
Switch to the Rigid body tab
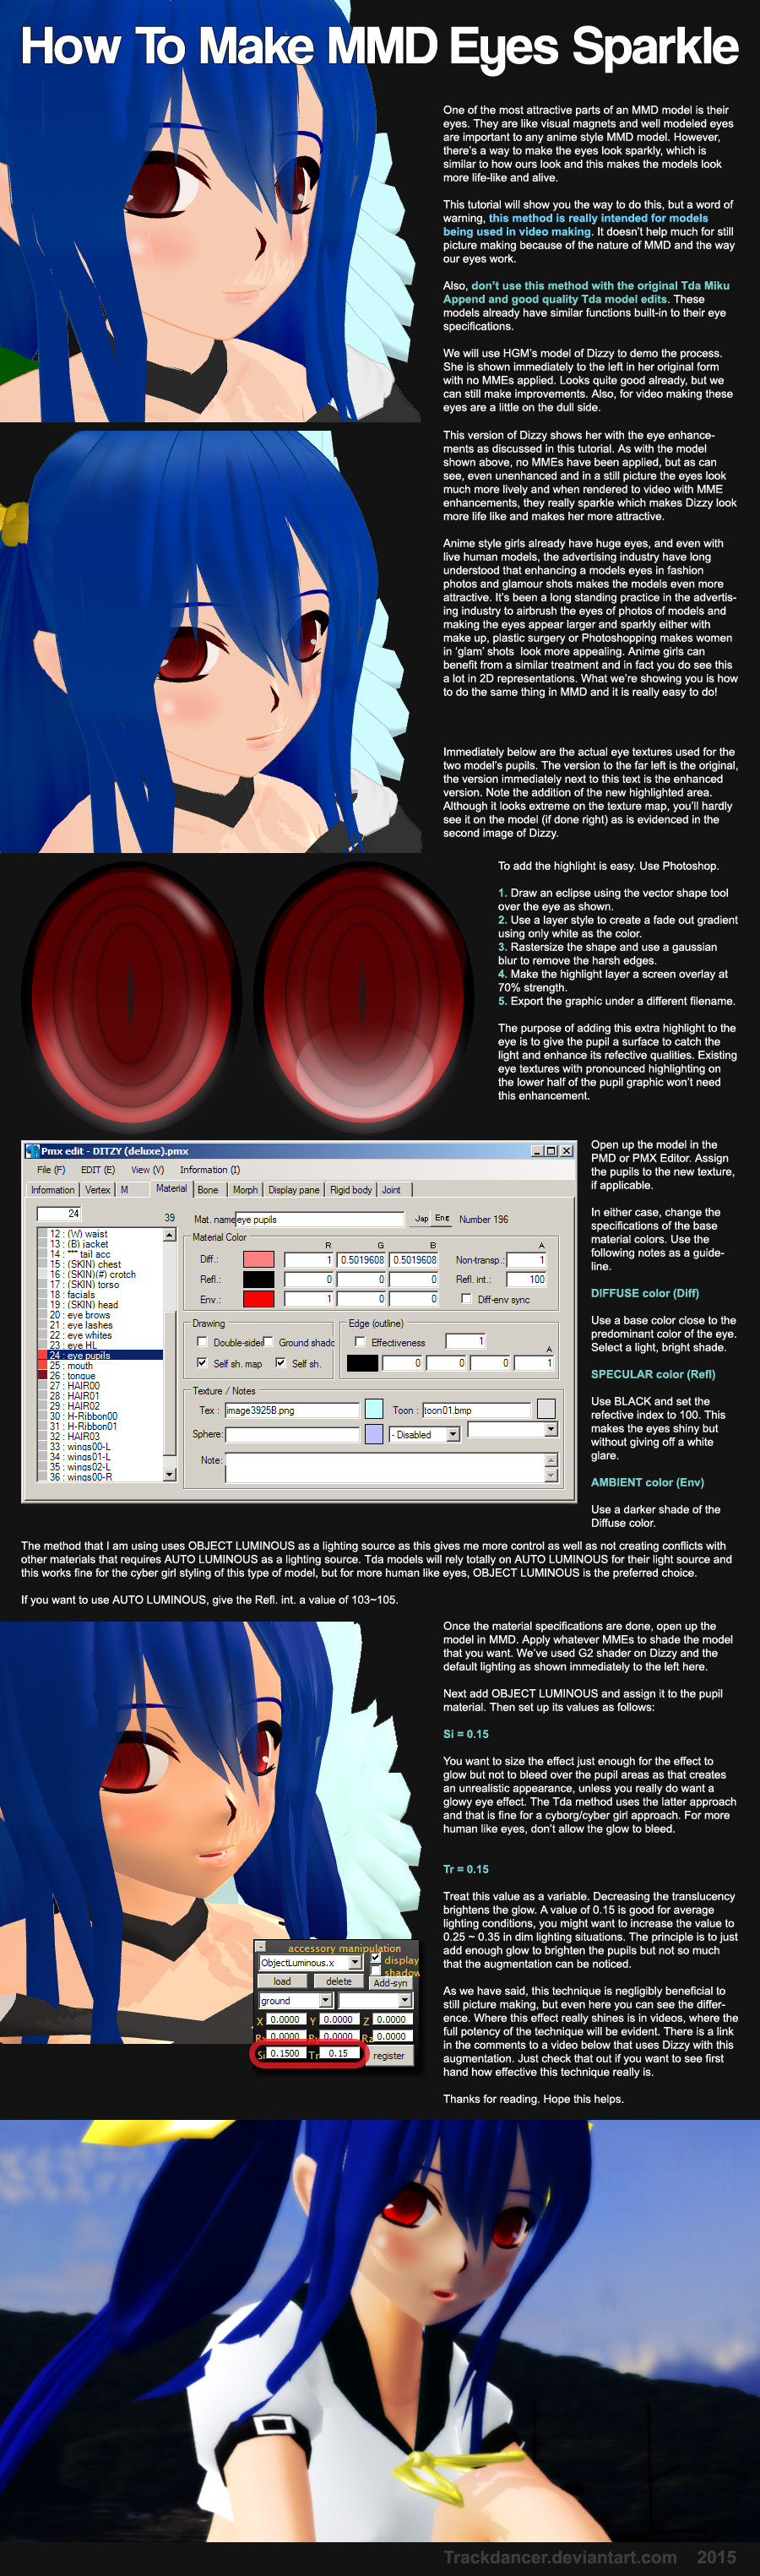[351, 1190]
